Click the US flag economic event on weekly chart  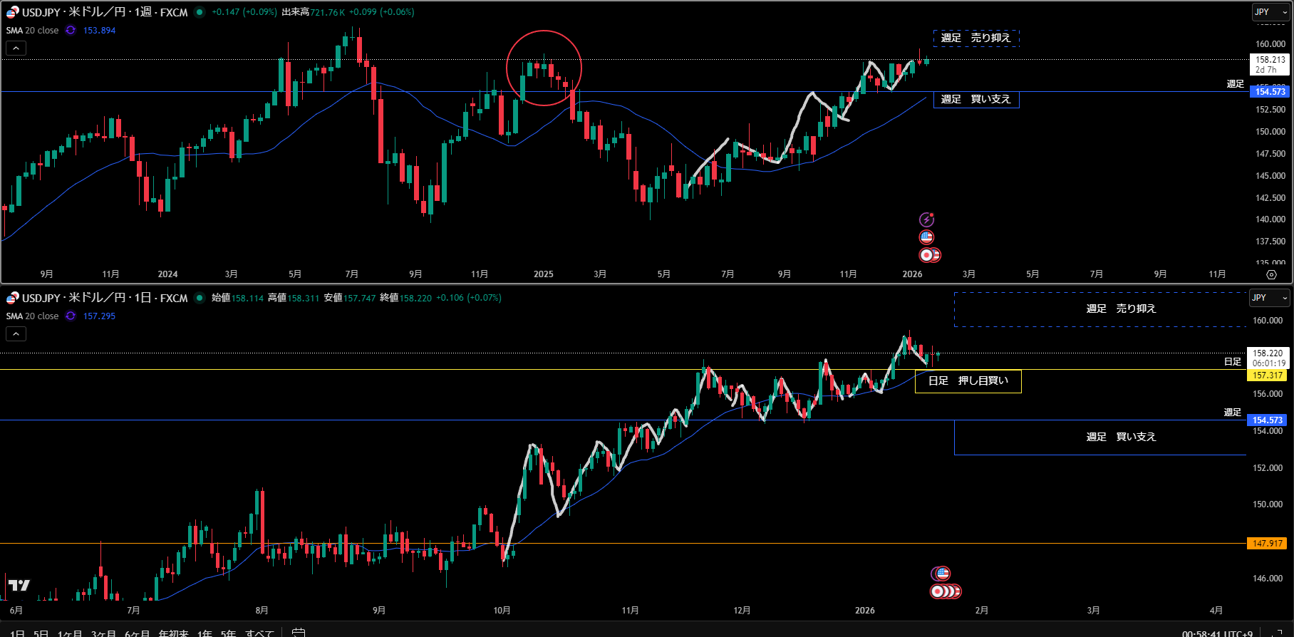[x=926, y=237]
